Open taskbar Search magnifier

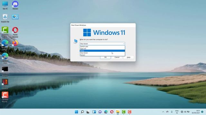pyautogui.click(x=82, y=112)
